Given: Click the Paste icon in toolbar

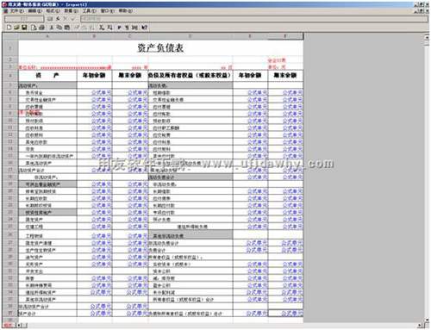Looking at the screenshot, I should click(x=67, y=28).
